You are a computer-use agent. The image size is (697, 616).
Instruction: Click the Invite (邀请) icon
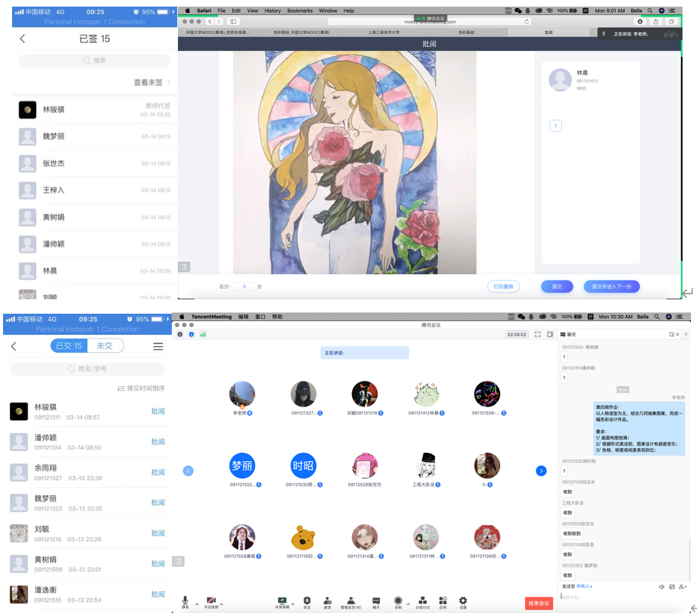click(327, 600)
